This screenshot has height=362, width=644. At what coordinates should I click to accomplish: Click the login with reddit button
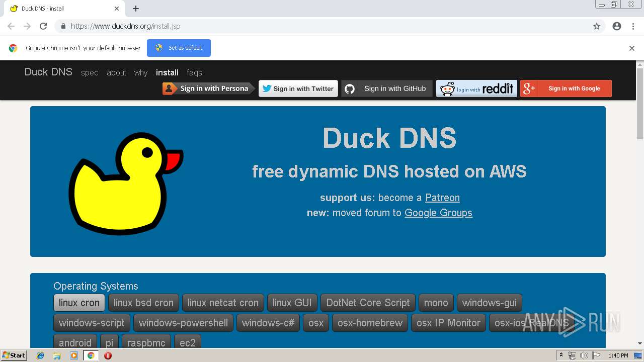tap(476, 88)
